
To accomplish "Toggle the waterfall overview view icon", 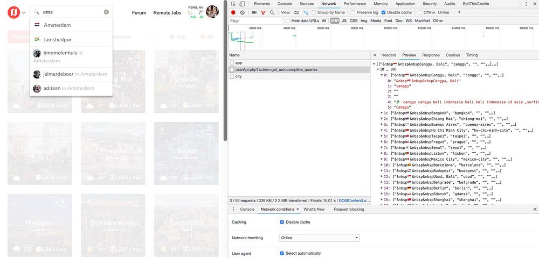I will (x=305, y=12).
